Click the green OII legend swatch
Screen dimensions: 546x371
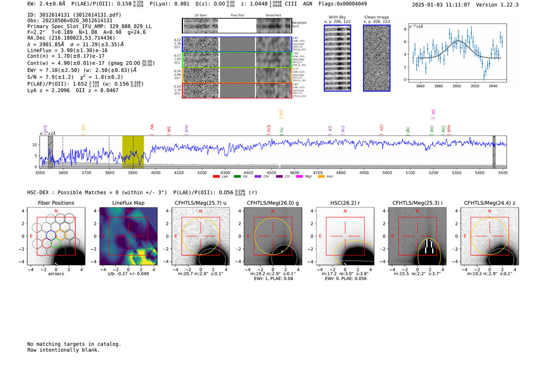coord(237,177)
